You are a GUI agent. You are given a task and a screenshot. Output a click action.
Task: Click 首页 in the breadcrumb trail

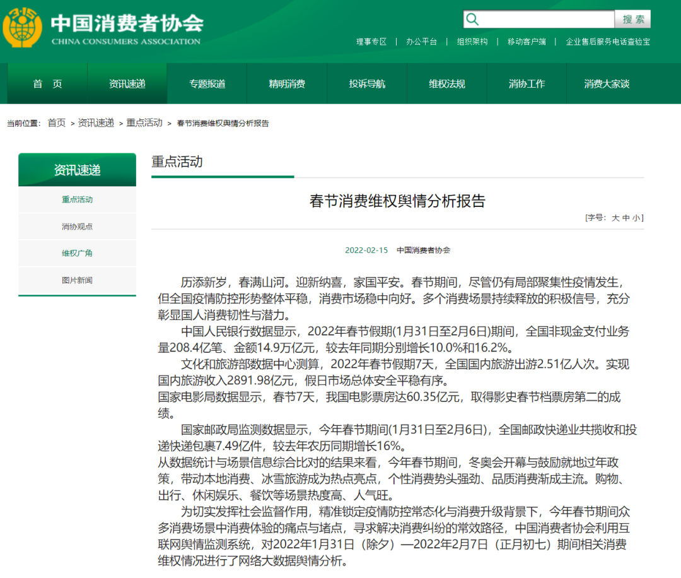(57, 123)
